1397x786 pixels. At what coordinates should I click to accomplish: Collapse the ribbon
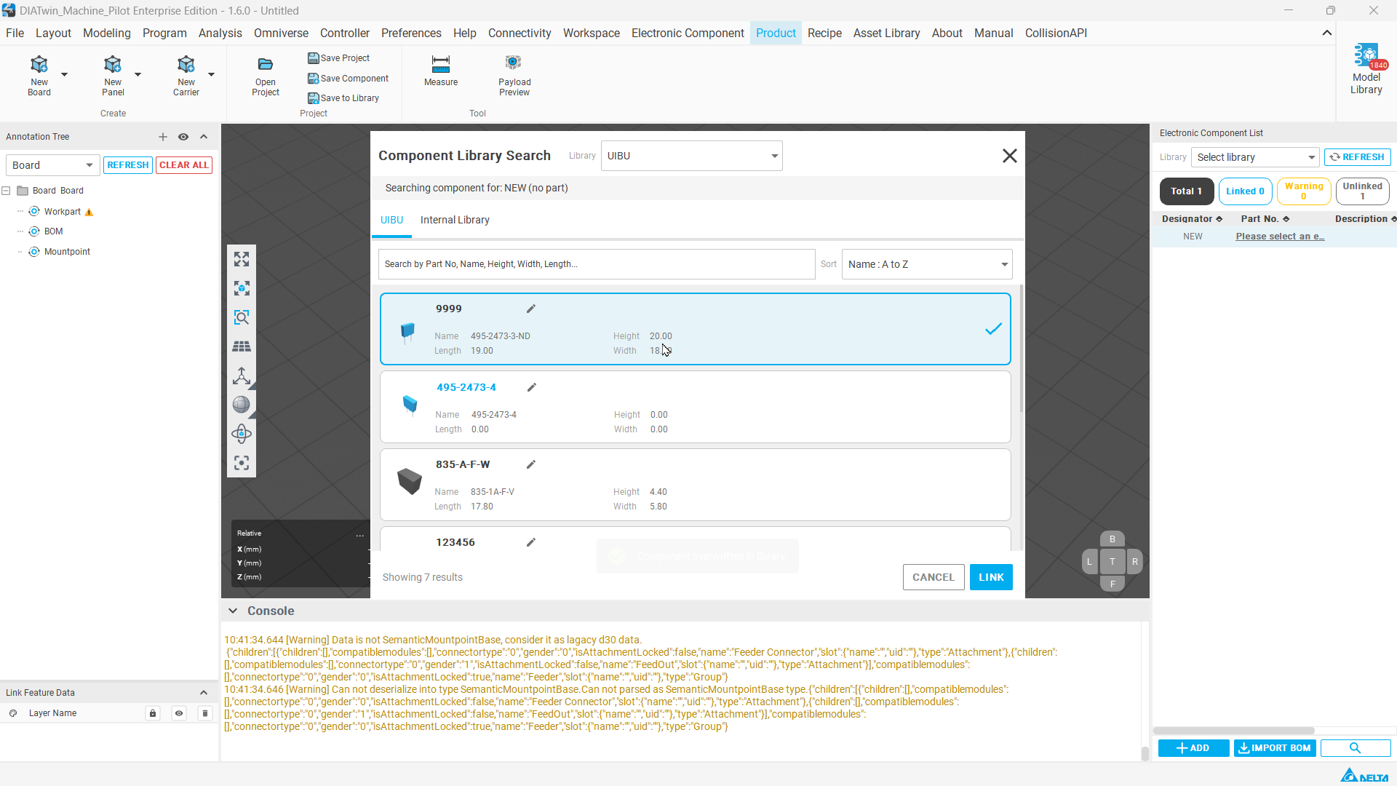click(x=1327, y=33)
